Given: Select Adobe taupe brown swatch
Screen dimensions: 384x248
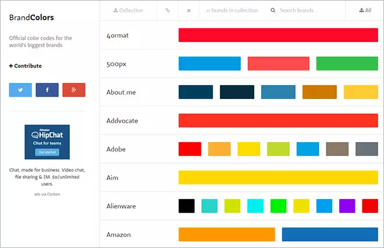Looking at the screenshot, I should (337, 149).
